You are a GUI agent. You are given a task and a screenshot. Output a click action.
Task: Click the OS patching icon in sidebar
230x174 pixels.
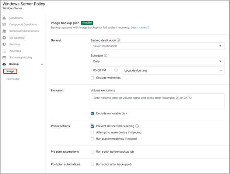(x=4, y=38)
